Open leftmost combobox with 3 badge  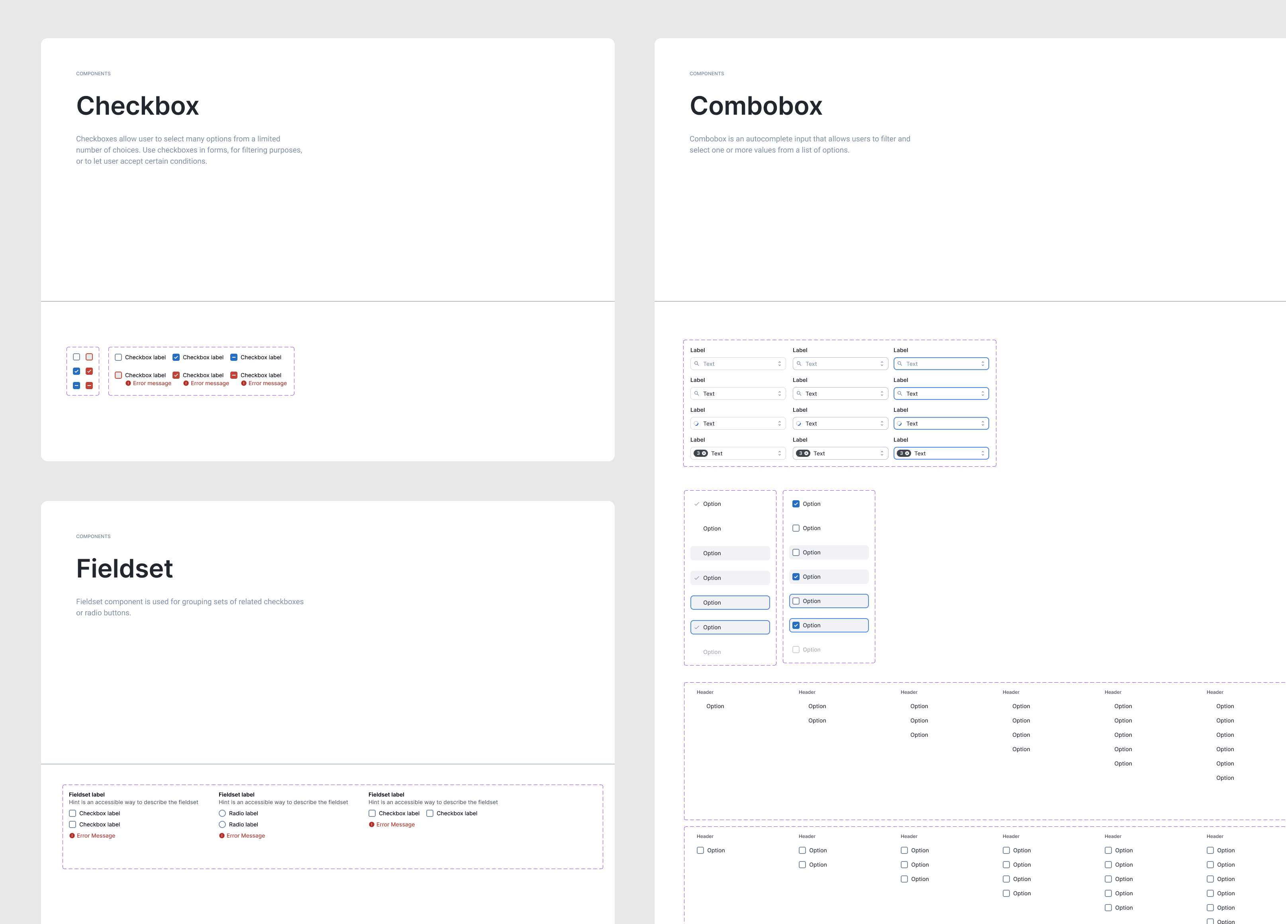point(738,454)
